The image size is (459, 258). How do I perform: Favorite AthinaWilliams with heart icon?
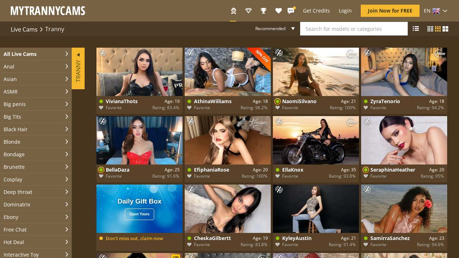pyautogui.click(x=189, y=107)
